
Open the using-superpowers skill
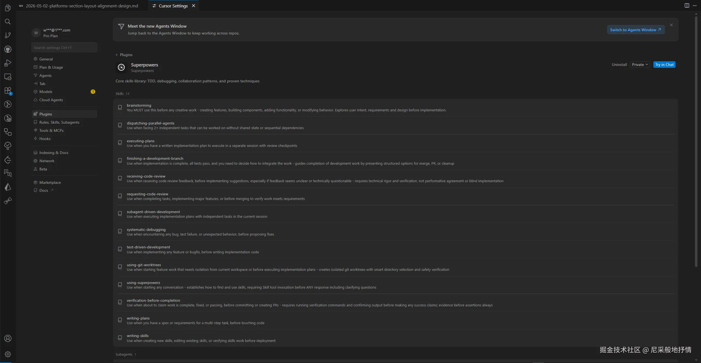[396, 285]
